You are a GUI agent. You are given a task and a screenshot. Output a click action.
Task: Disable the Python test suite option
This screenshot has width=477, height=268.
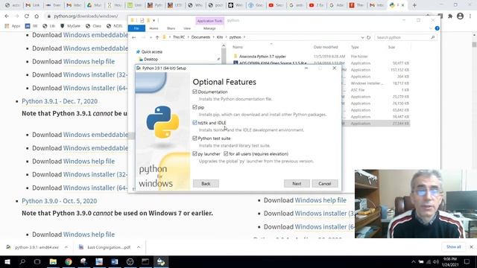pyautogui.click(x=195, y=138)
